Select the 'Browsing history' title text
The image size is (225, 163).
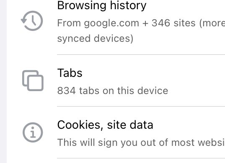101,5
